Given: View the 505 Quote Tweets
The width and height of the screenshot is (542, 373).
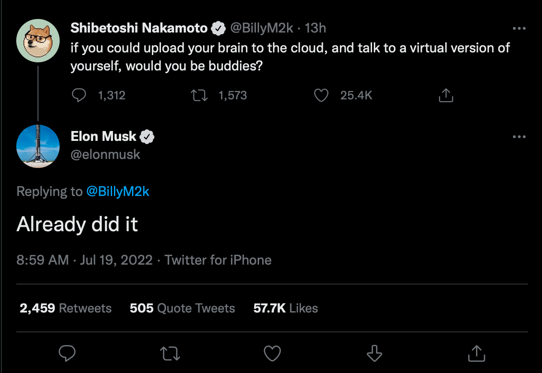Looking at the screenshot, I should point(182,308).
